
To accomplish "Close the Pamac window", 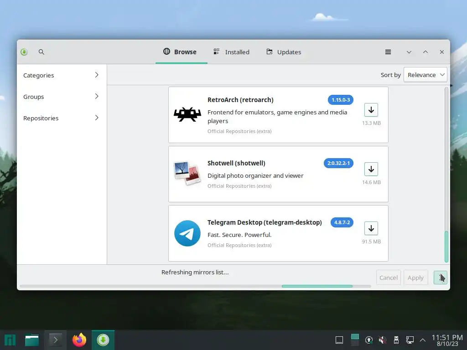I will coord(441,52).
